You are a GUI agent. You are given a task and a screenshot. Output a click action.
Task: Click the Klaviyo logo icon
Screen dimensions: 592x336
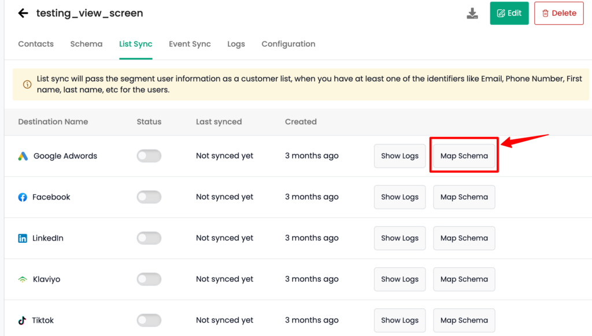(x=23, y=279)
